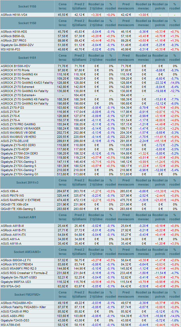Click the Socket 2011/v3 section header
The width and height of the screenshot is (181, 327).
(27, 182)
